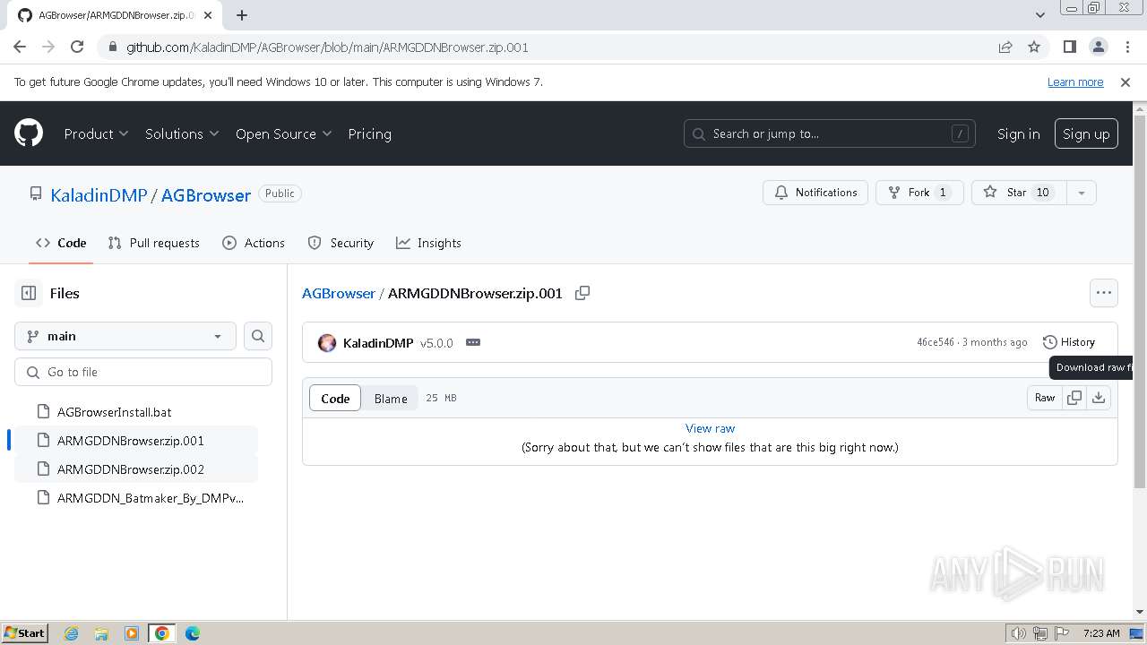
Task: Open the Chrome tab search dropdown arrow
Action: click(1039, 15)
